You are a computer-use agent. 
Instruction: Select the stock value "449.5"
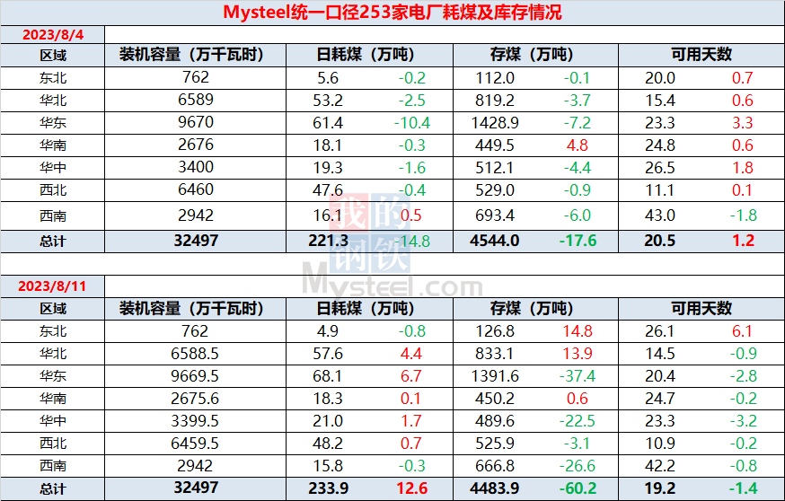[495, 145]
